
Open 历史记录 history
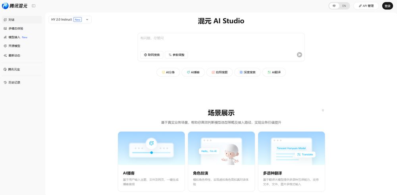[x=22, y=83]
